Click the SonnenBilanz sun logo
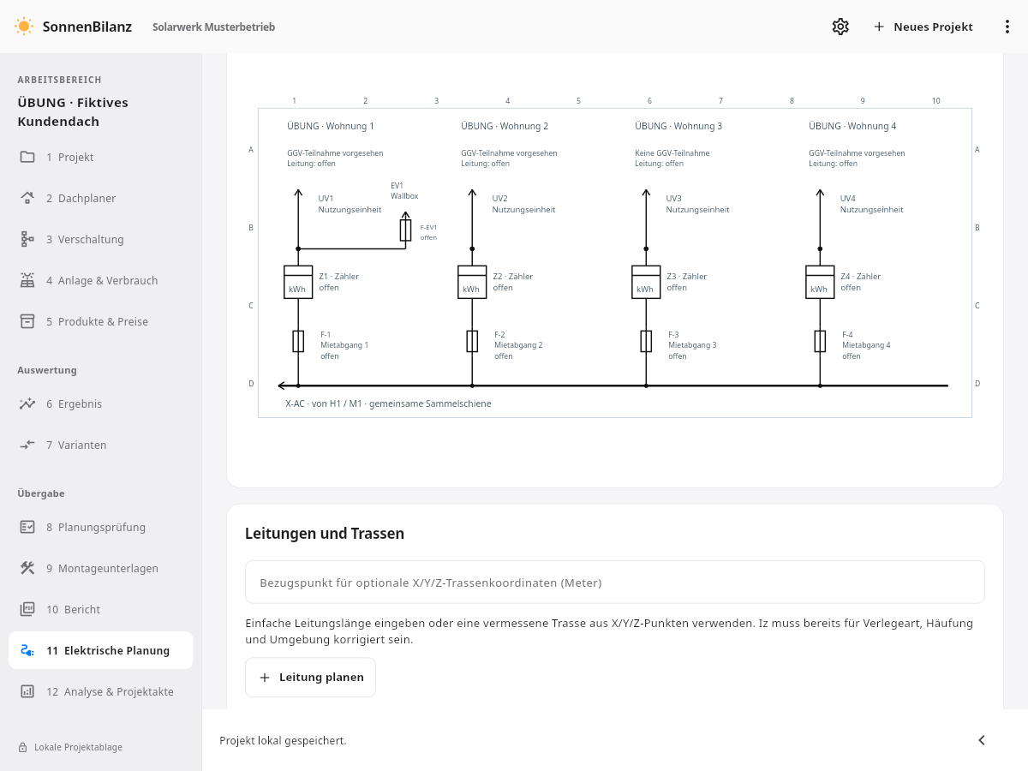The width and height of the screenshot is (1028, 771). [24, 27]
